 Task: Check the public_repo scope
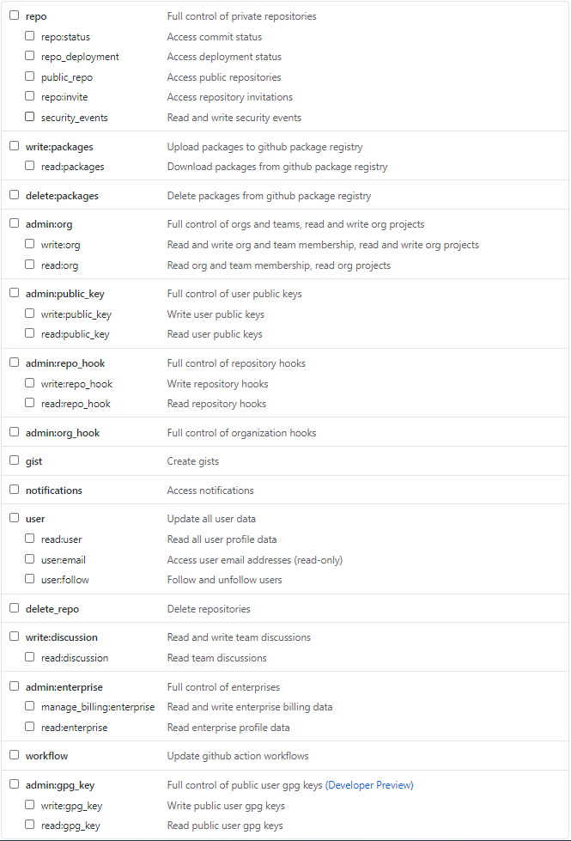click(x=29, y=76)
